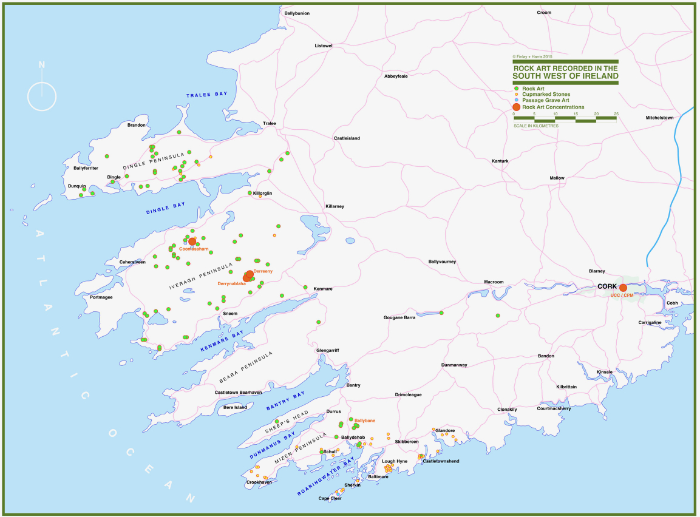The height and width of the screenshot is (517, 700).
Task: Click the Passage Grave Art legend symbol
Action: 516,100
